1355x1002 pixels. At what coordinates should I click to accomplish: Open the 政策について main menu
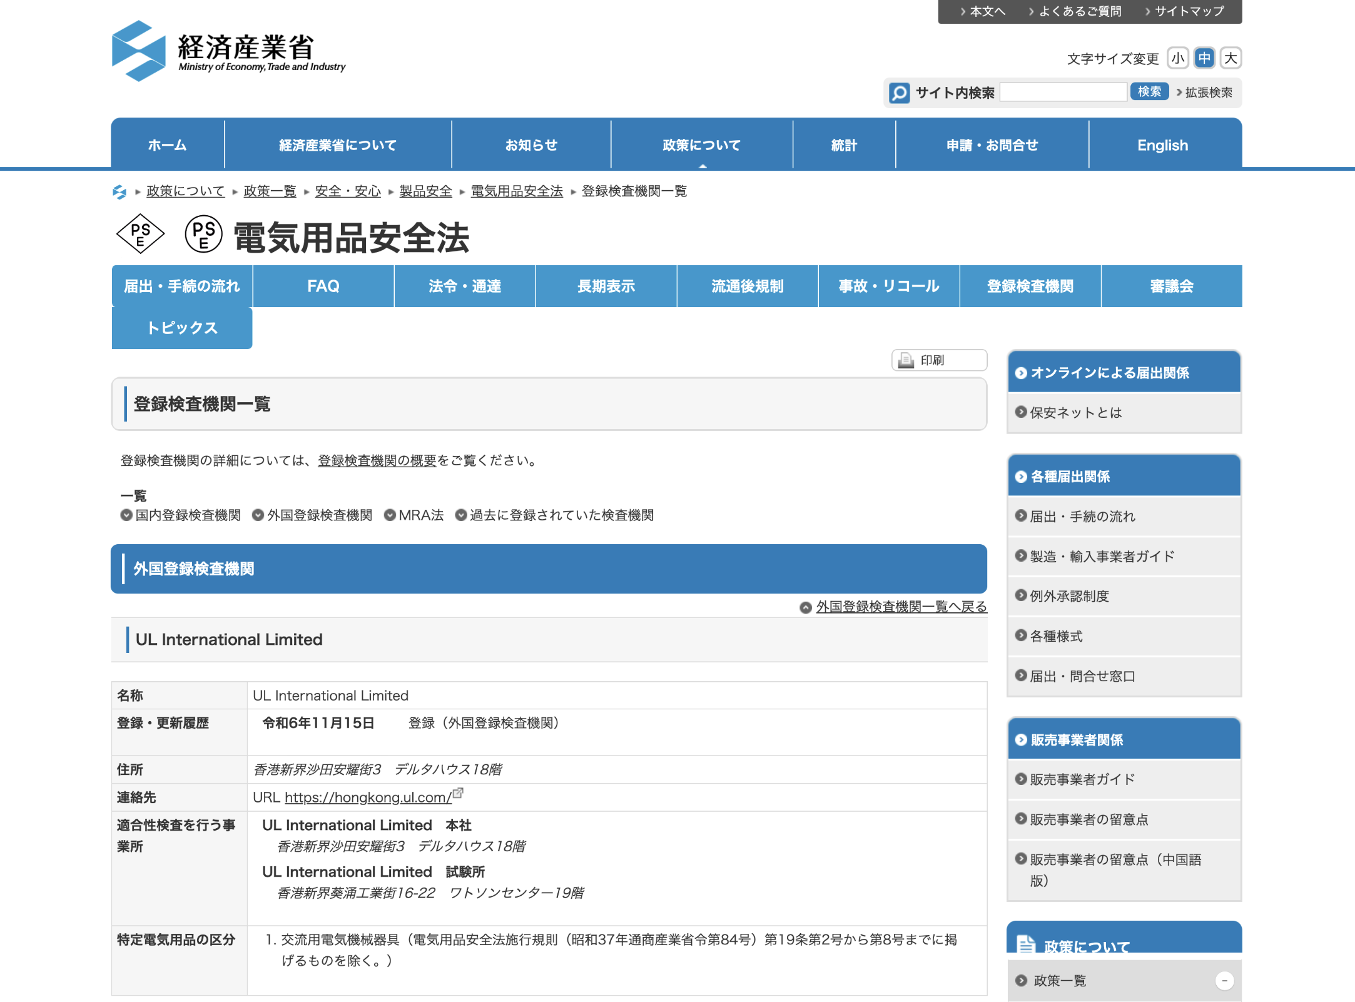[x=701, y=145]
